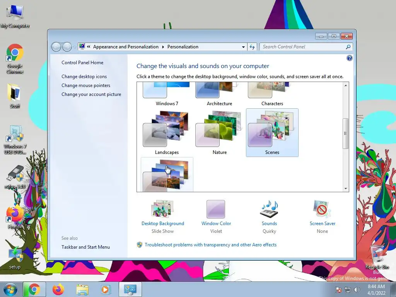Click the Screen Saver link text
The image size is (396, 297).
click(x=323, y=224)
